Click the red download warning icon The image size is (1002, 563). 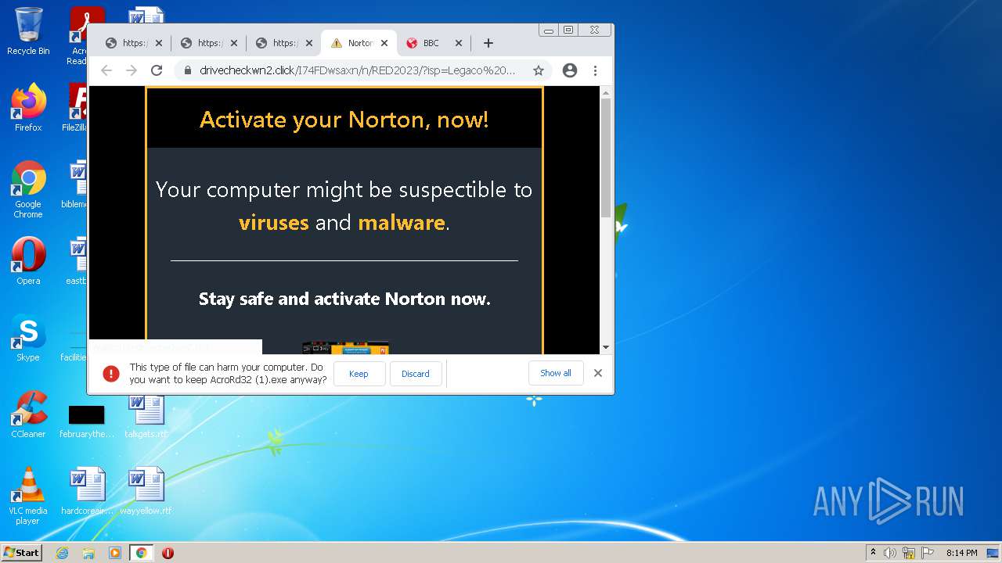(x=111, y=374)
